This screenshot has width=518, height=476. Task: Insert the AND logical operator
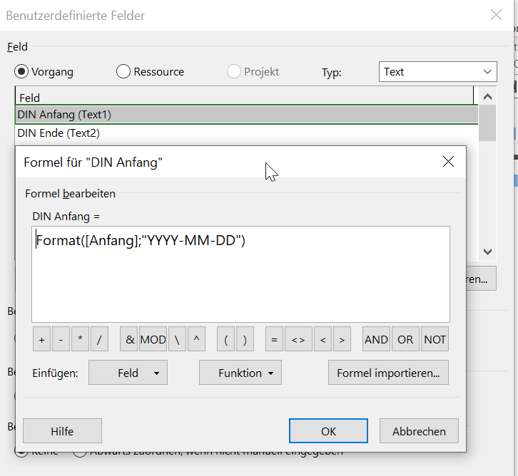pyautogui.click(x=376, y=340)
